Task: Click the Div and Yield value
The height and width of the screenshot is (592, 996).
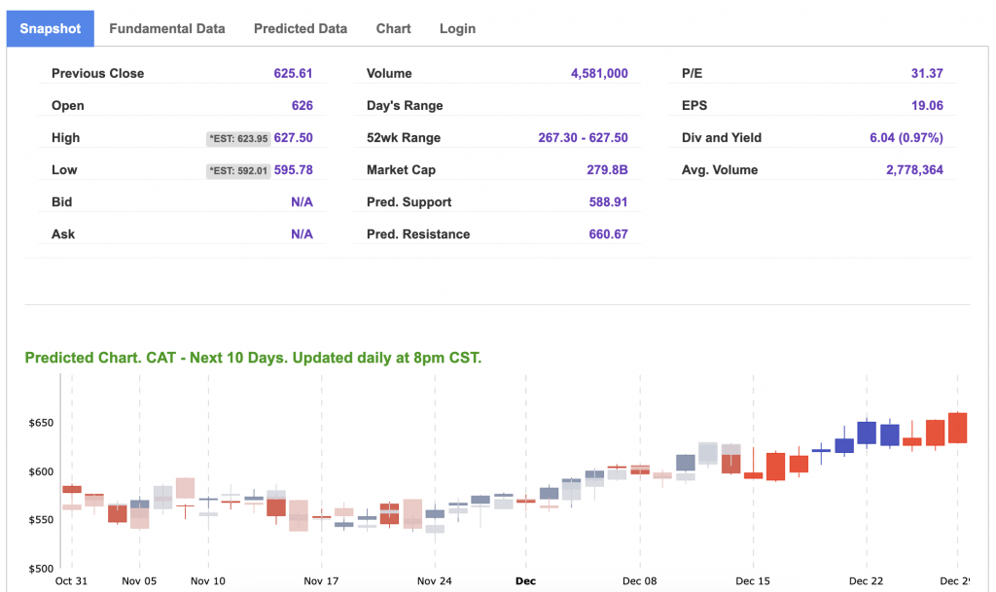Action: tap(906, 138)
